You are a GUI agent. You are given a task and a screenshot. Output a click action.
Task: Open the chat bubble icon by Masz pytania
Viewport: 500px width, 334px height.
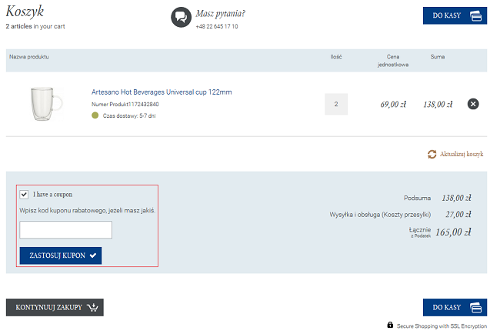click(x=180, y=16)
